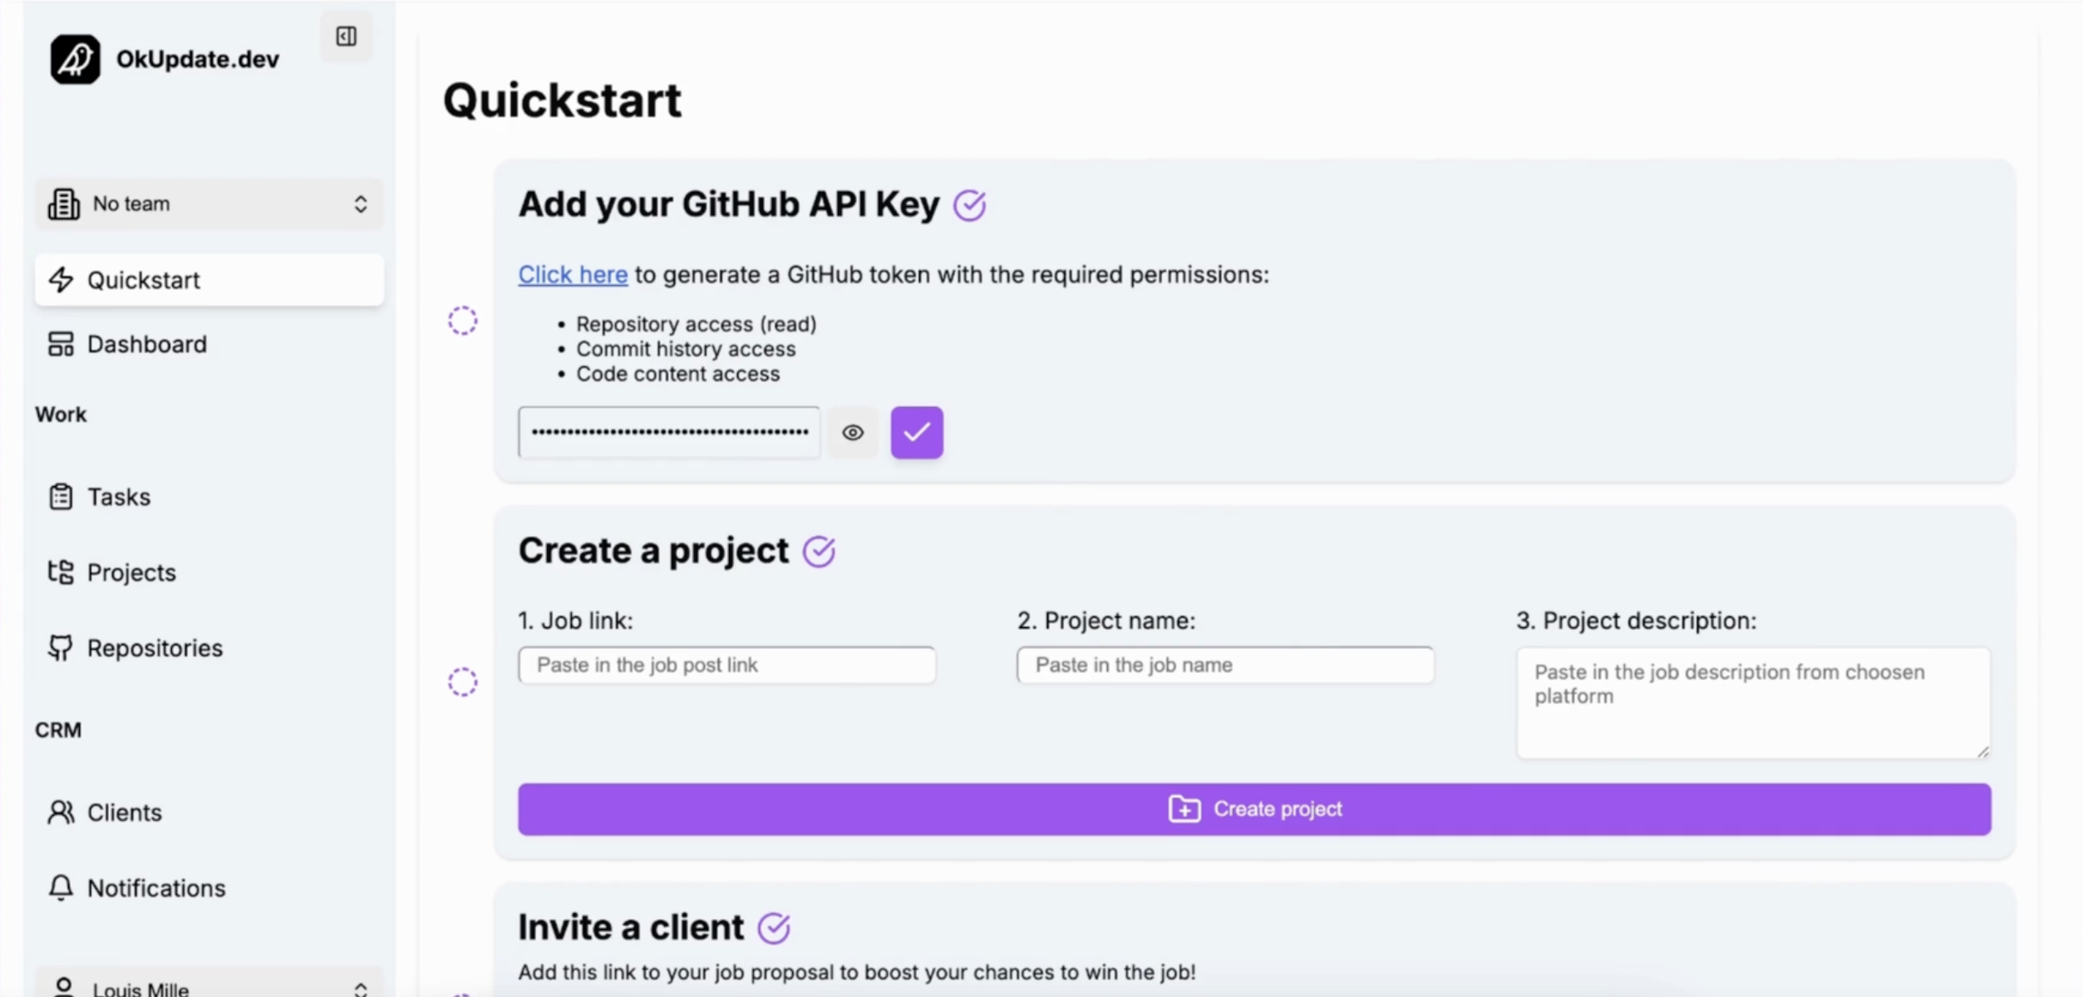Viewport: 2083px width, 997px height.
Task: Click into the Project name input field
Action: (1225, 665)
